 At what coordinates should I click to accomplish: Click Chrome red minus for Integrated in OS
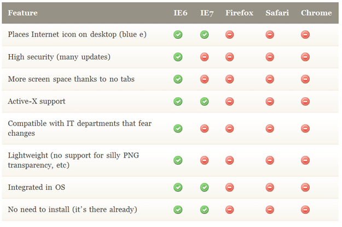pos(305,187)
